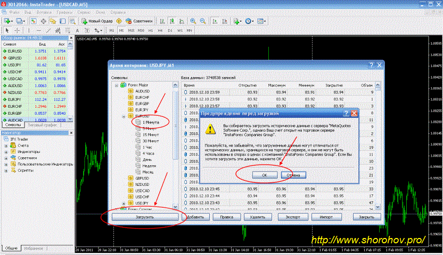Viewport: 443px width, 255px height.
Task: Expand Индикаторы in the Navigator
Action: (x=6, y=152)
